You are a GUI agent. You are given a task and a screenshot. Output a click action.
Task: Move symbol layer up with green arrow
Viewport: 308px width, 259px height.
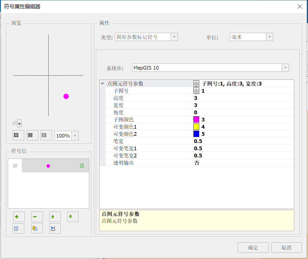coord(55,216)
